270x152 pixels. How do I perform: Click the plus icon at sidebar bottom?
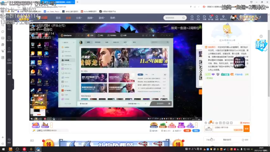coord(3,137)
